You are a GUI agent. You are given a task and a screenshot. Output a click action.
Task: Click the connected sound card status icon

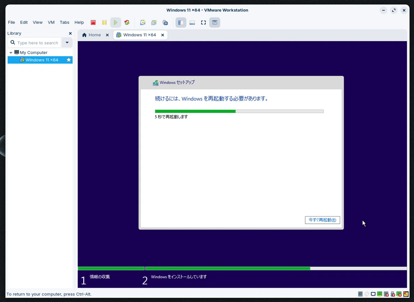point(379,294)
